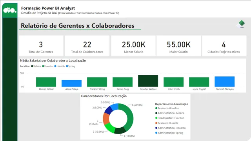Click the orange donut segment
The height and width of the screenshot is (141, 251).
tap(106, 118)
